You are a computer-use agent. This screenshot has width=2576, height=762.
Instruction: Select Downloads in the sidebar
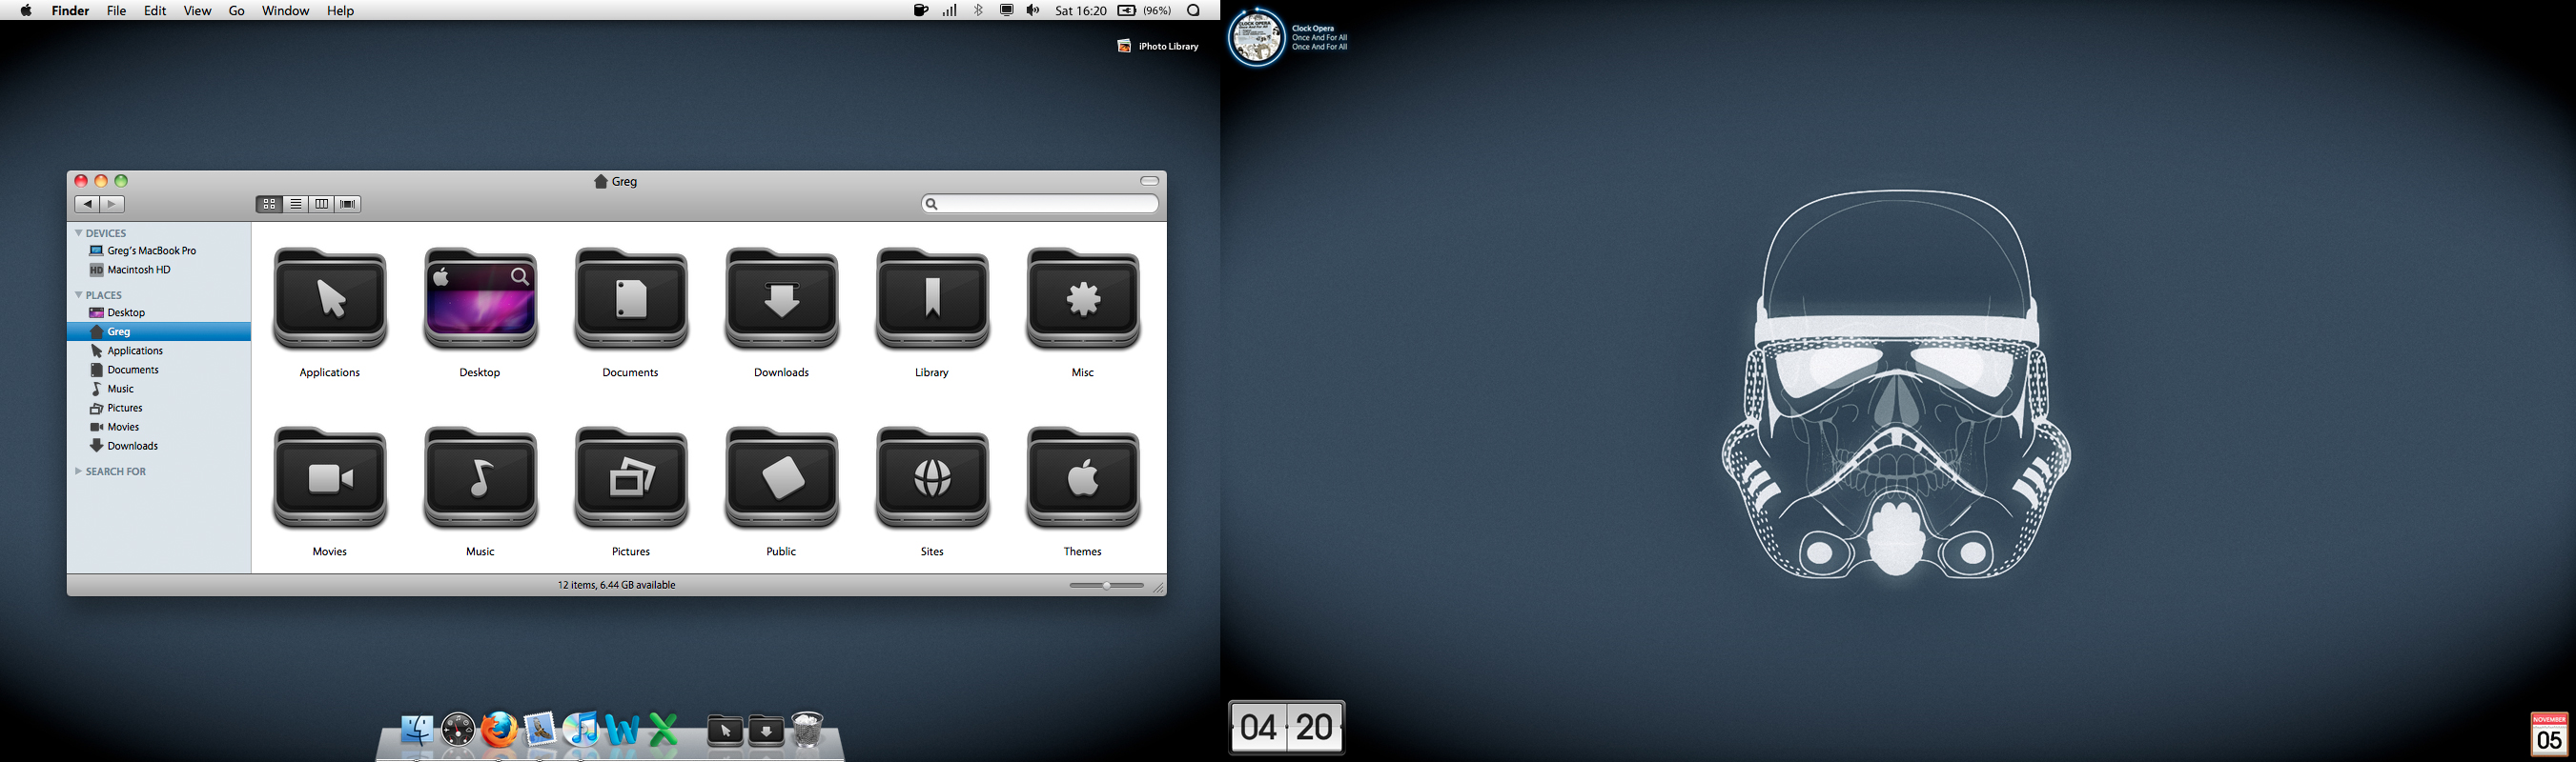159,446
